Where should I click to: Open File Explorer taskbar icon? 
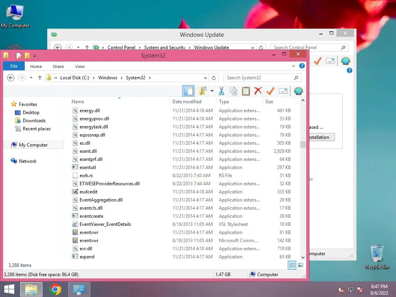(31, 289)
